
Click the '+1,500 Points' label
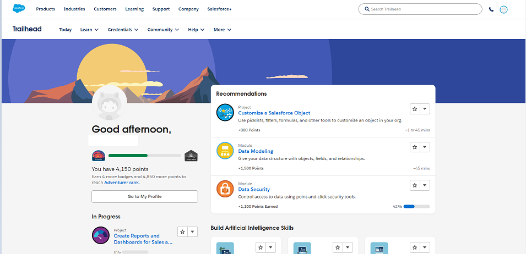tap(251, 168)
